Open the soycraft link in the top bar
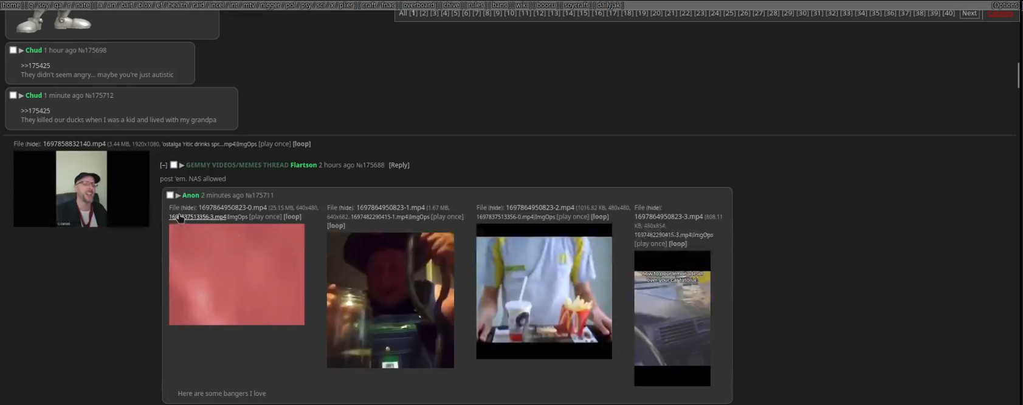Image resolution: width=1023 pixels, height=405 pixels. [x=576, y=5]
